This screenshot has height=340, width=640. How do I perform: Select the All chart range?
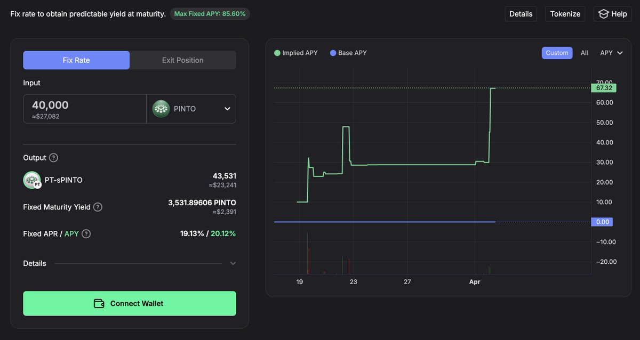[585, 53]
